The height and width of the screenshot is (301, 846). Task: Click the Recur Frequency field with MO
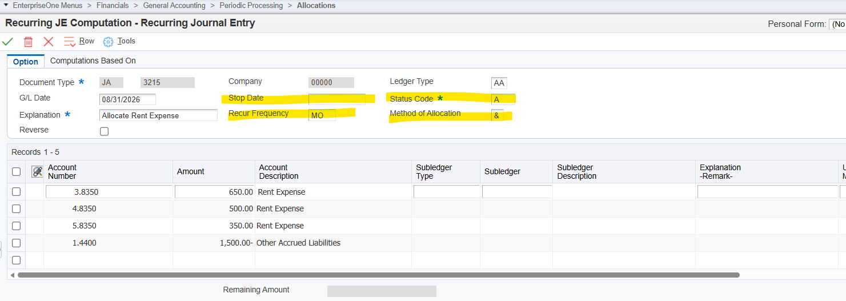pyautogui.click(x=322, y=115)
